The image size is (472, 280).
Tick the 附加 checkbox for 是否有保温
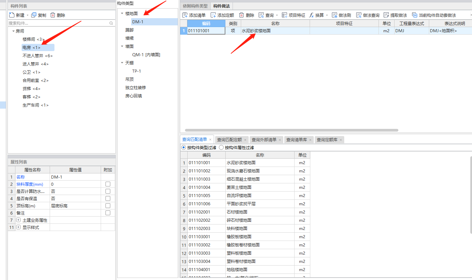pos(108,198)
